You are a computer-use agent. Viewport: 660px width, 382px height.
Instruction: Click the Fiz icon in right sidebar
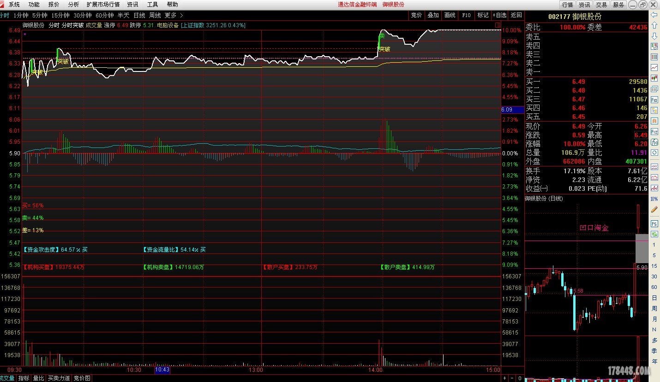point(654,131)
